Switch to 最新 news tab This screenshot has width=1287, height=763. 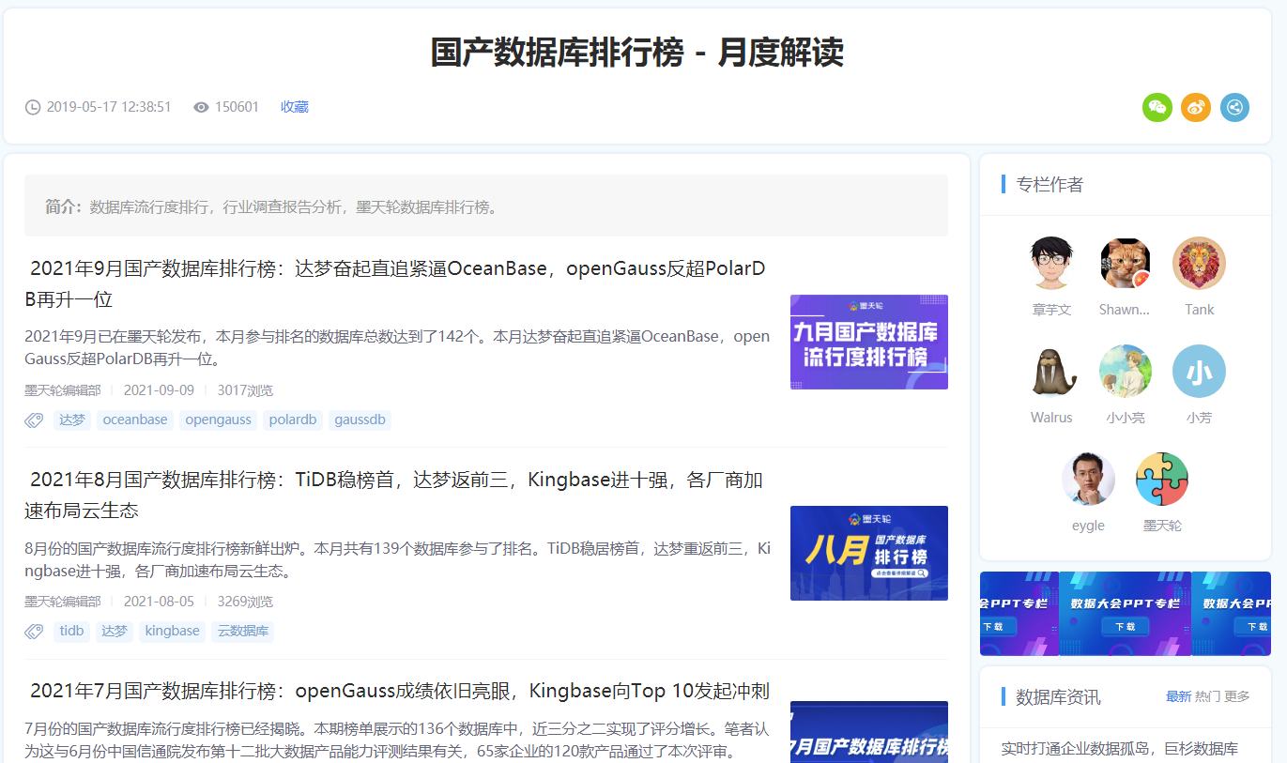[x=1178, y=696]
